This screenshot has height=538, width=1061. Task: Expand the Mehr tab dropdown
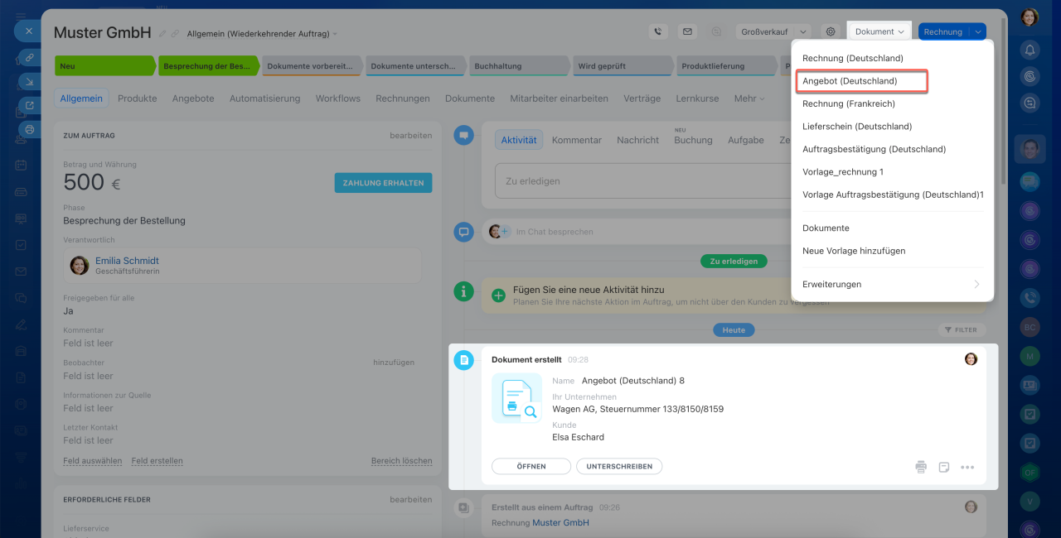point(749,98)
